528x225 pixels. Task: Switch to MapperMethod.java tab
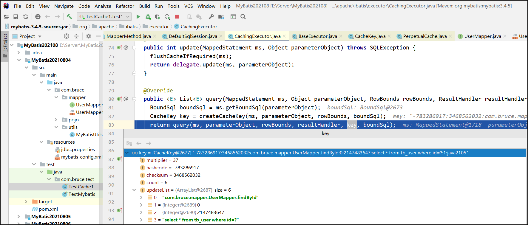click(129, 36)
